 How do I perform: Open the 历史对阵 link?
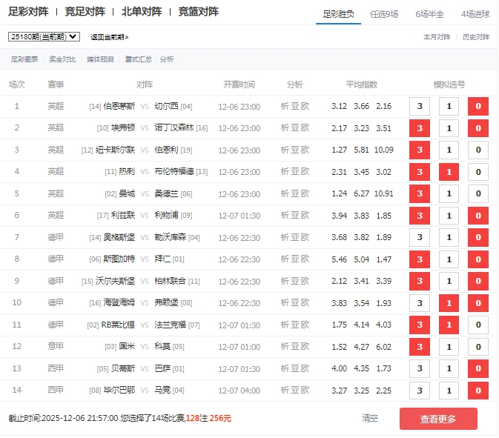pyautogui.click(x=476, y=36)
